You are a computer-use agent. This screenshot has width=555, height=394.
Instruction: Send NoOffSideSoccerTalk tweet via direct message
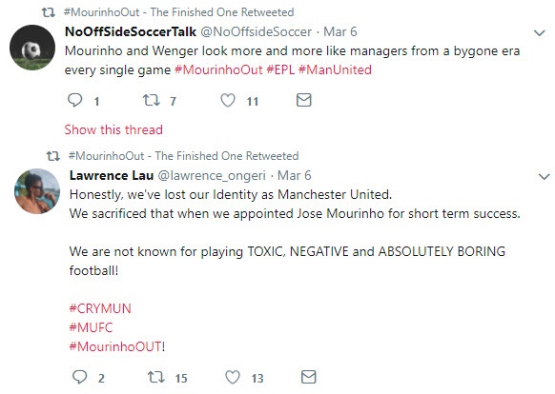coord(303,100)
